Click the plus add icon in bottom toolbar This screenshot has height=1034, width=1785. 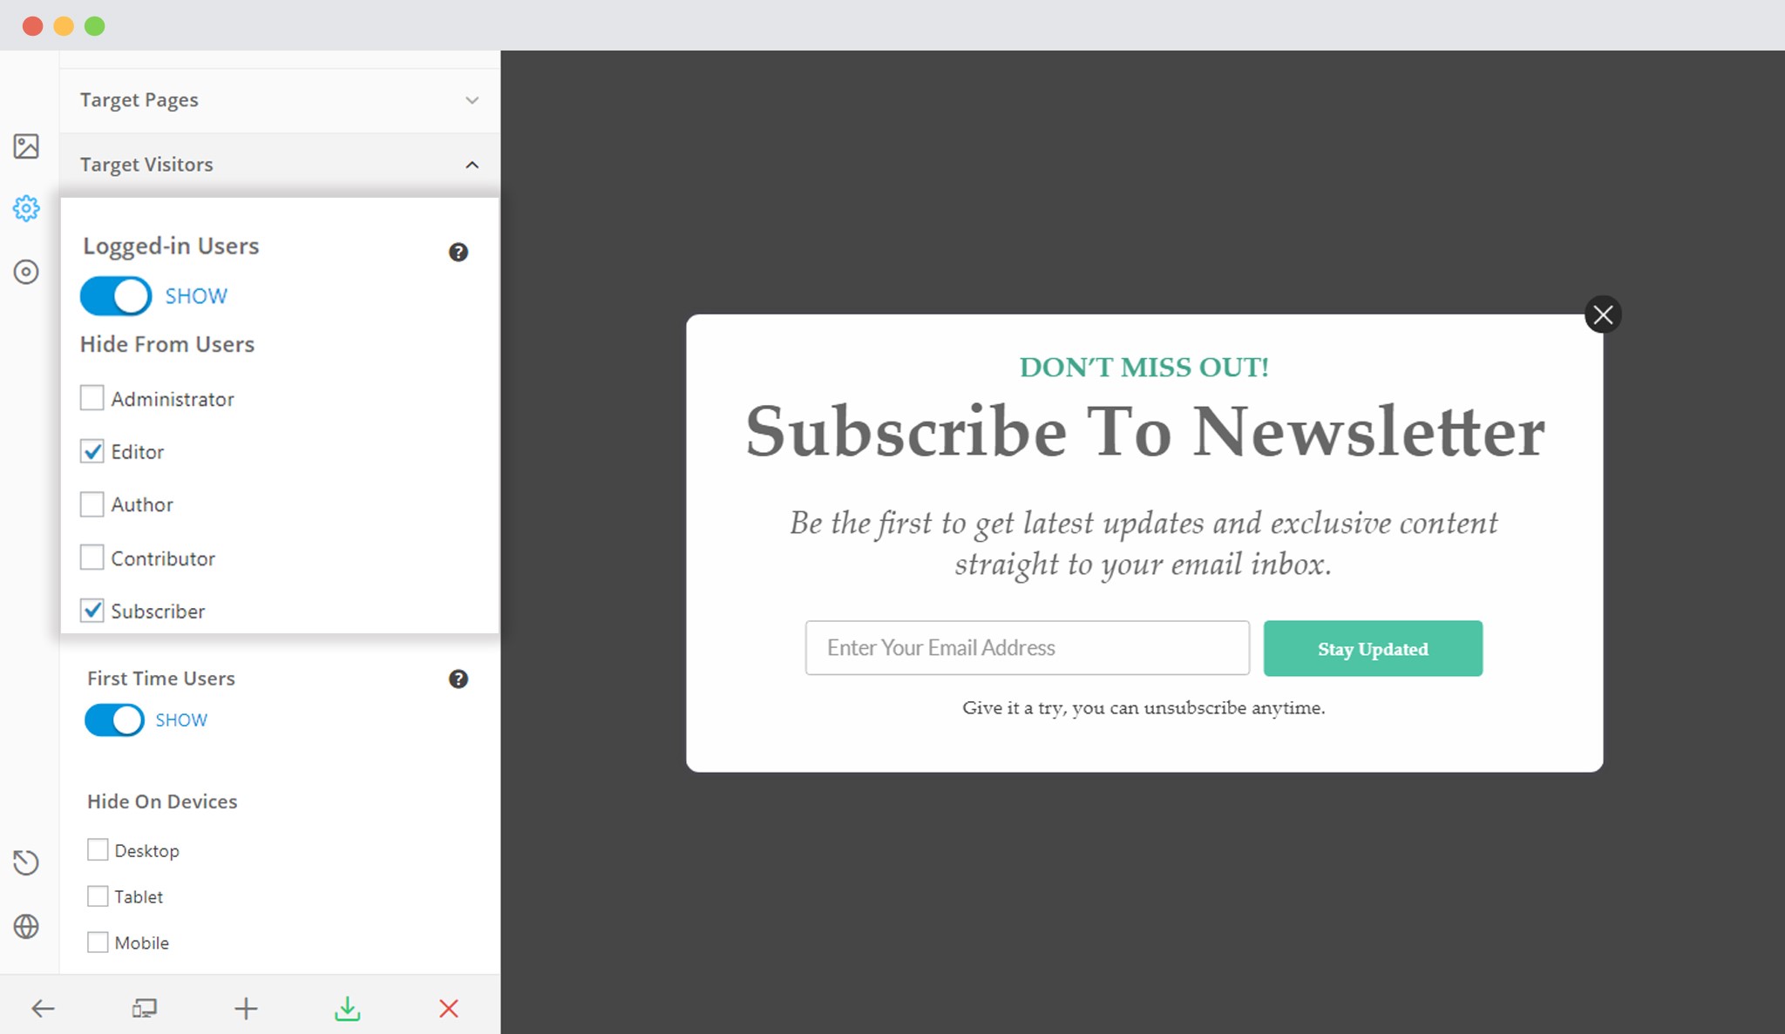[x=246, y=1009]
